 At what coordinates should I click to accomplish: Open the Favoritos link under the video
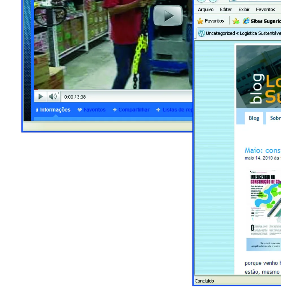coord(94,110)
